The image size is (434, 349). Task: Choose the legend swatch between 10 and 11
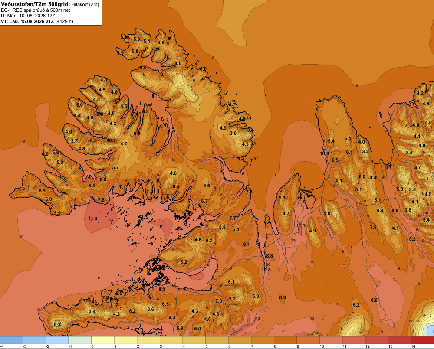click(x=331, y=340)
